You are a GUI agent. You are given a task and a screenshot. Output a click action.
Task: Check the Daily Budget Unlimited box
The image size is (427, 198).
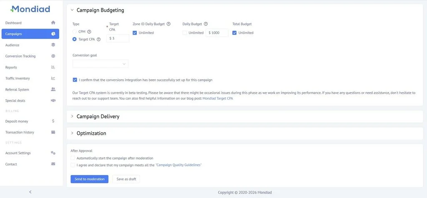(x=185, y=33)
